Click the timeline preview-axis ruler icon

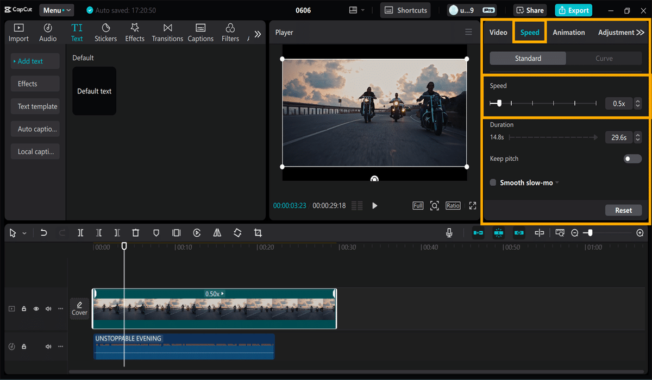pyautogui.click(x=560, y=233)
